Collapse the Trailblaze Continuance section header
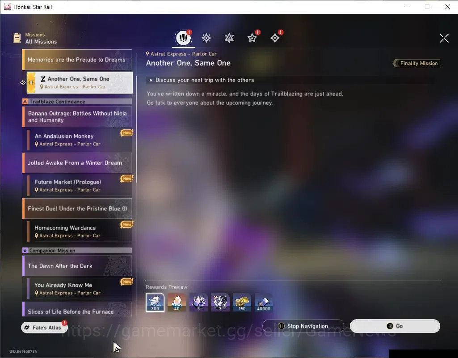The image size is (458, 358). pos(77,102)
